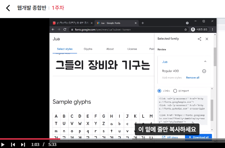This screenshot has width=225, height=148.
Task: Seek on the video progress bar
Action: pos(112,139)
